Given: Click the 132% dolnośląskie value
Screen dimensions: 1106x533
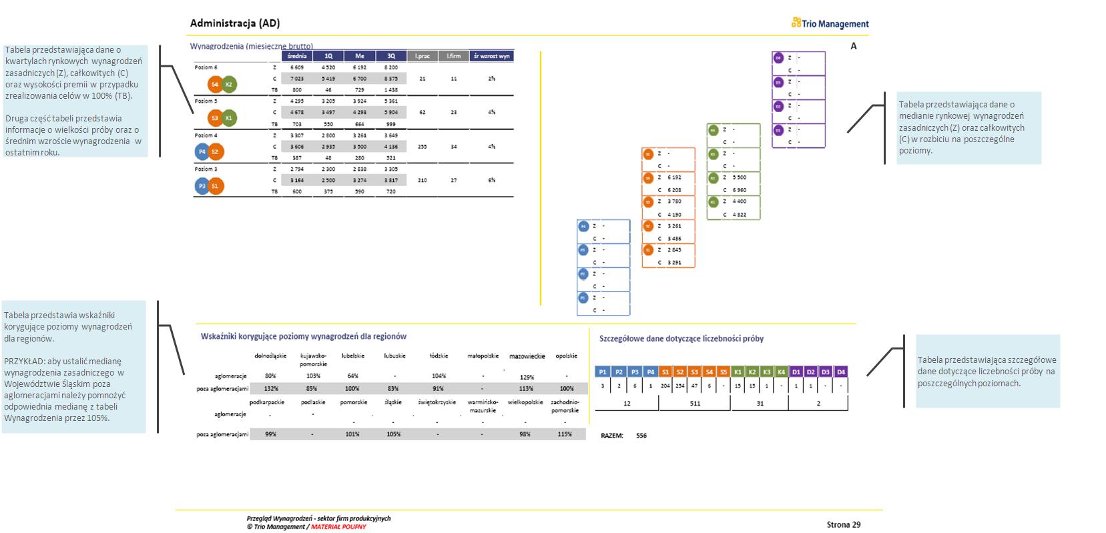Looking at the screenshot, I should click(271, 388).
